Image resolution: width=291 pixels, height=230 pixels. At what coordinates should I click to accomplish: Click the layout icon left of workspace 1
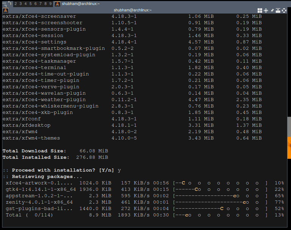(x=4, y=4)
